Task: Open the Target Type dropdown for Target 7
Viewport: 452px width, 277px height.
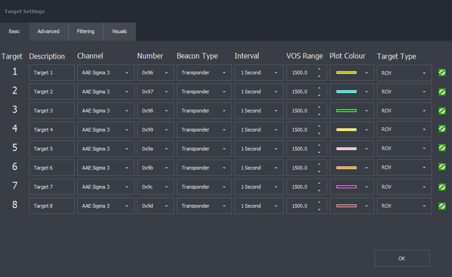Action: (x=404, y=187)
